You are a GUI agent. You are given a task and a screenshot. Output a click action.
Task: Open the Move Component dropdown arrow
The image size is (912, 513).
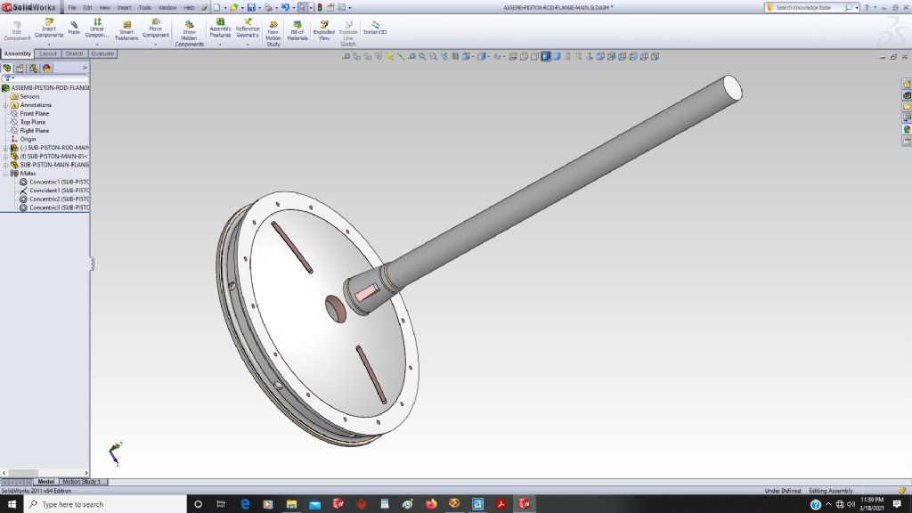click(x=155, y=44)
